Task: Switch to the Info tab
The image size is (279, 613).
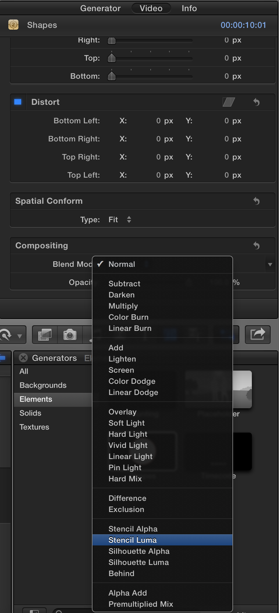Action: 189,8
